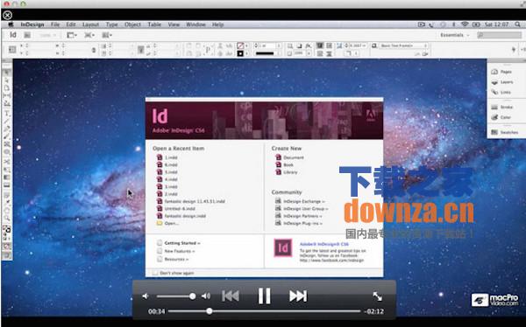Select the Direct Selection tool
The height and width of the screenshot is (327, 526).
tap(7, 80)
